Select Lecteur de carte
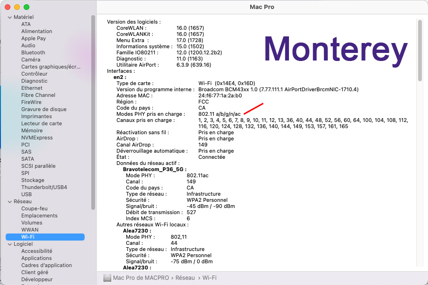This screenshot has height=285, width=428. pyautogui.click(x=42, y=123)
